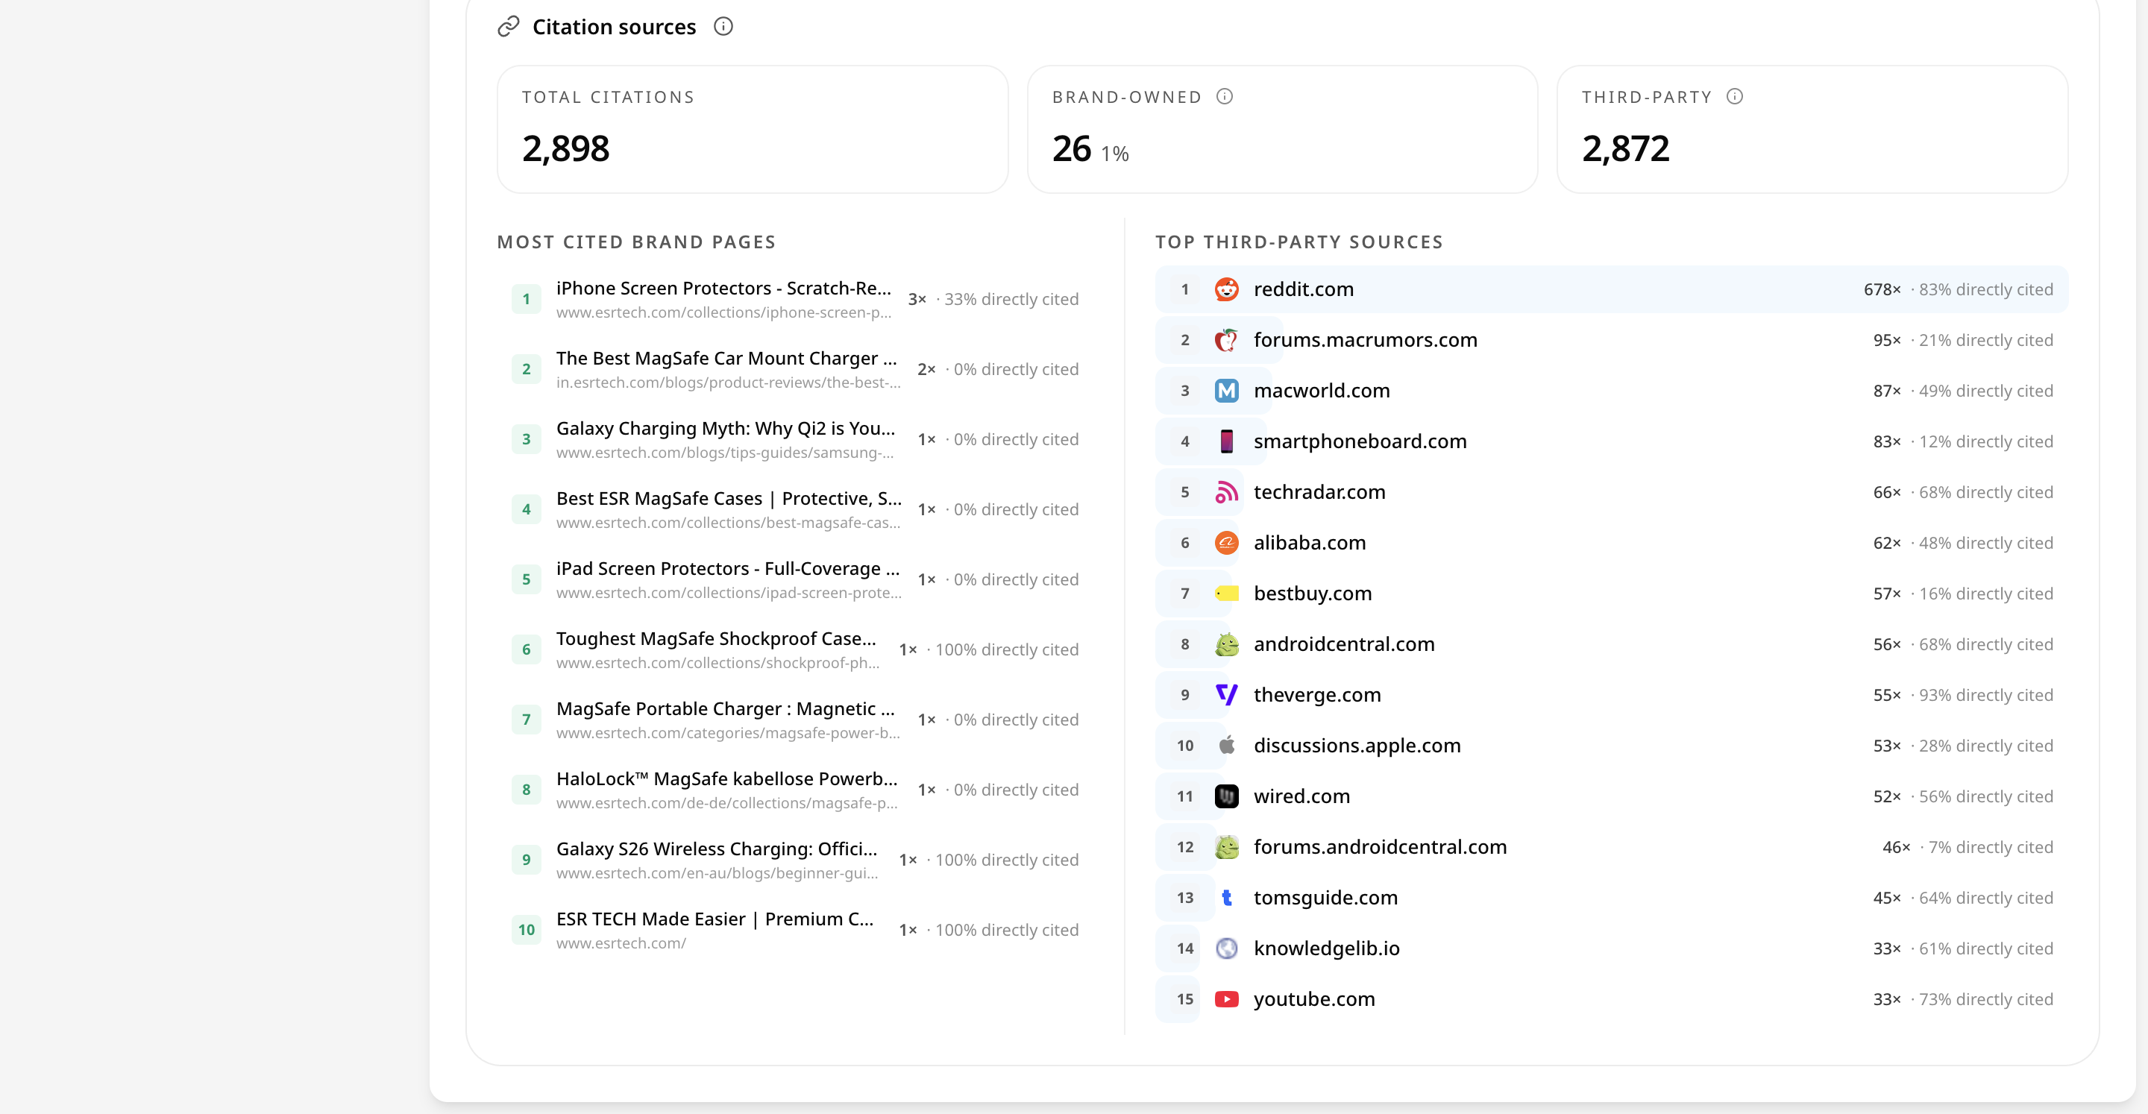Viewport: 2148px width, 1114px height.
Task: Click the www.esrtech.com/ homepage URL text
Action: tap(621, 943)
